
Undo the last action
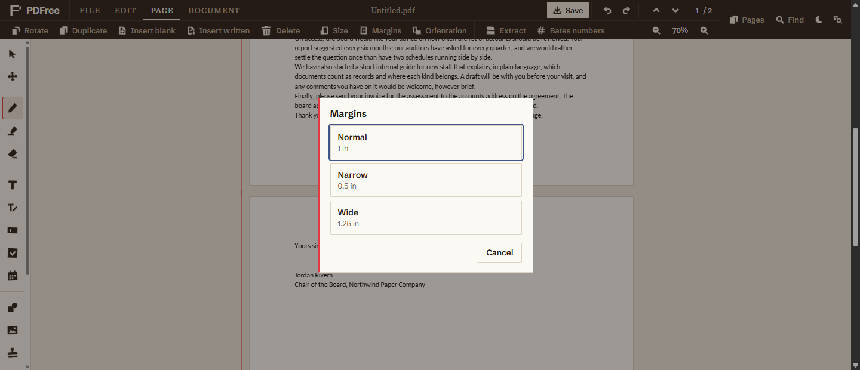(607, 10)
